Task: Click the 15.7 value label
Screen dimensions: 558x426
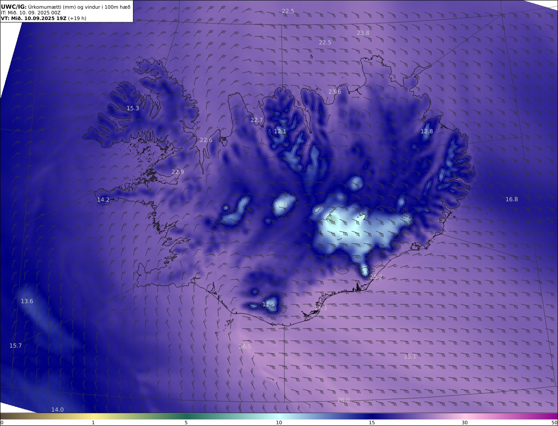Action: pos(16,345)
